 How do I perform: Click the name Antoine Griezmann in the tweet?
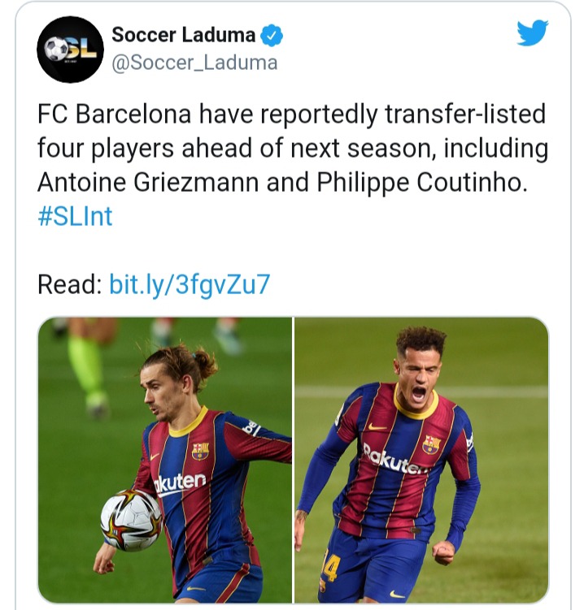pyautogui.click(x=148, y=183)
